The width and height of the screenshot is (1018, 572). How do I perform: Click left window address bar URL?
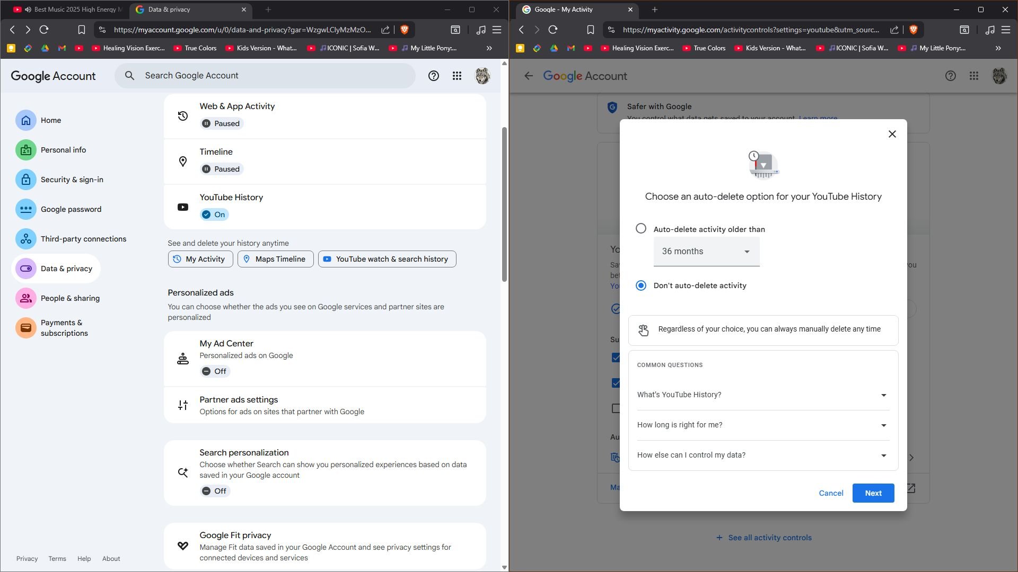tap(242, 30)
